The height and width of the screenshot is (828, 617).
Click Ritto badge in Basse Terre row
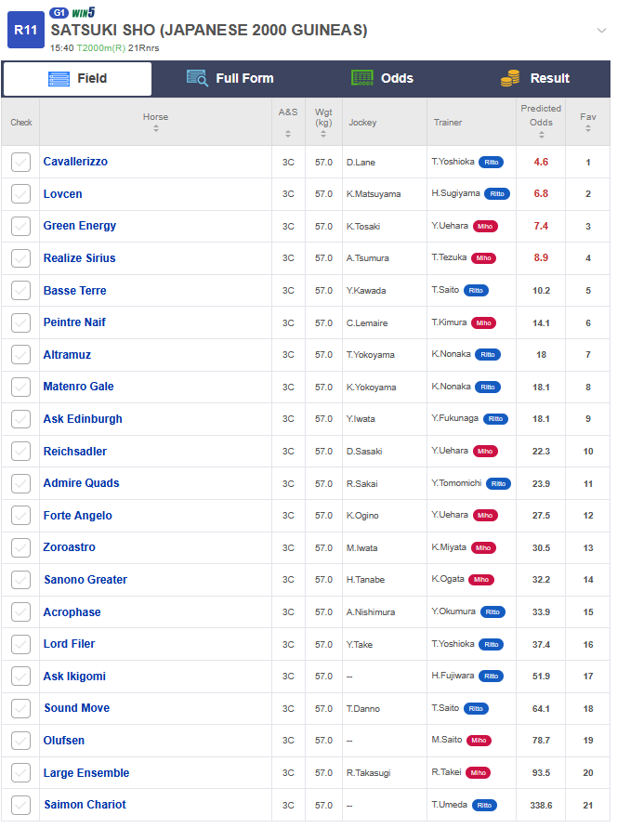pyautogui.click(x=476, y=291)
